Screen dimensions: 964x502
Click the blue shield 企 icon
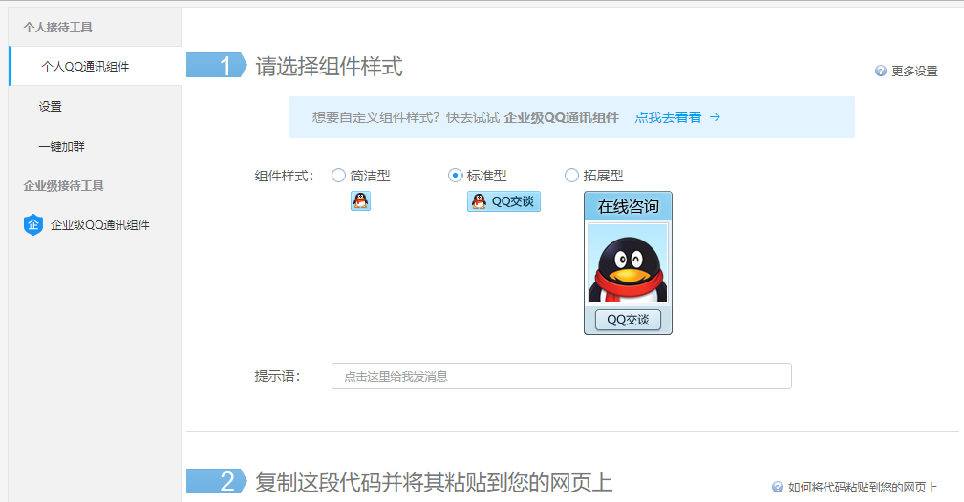tap(33, 225)
